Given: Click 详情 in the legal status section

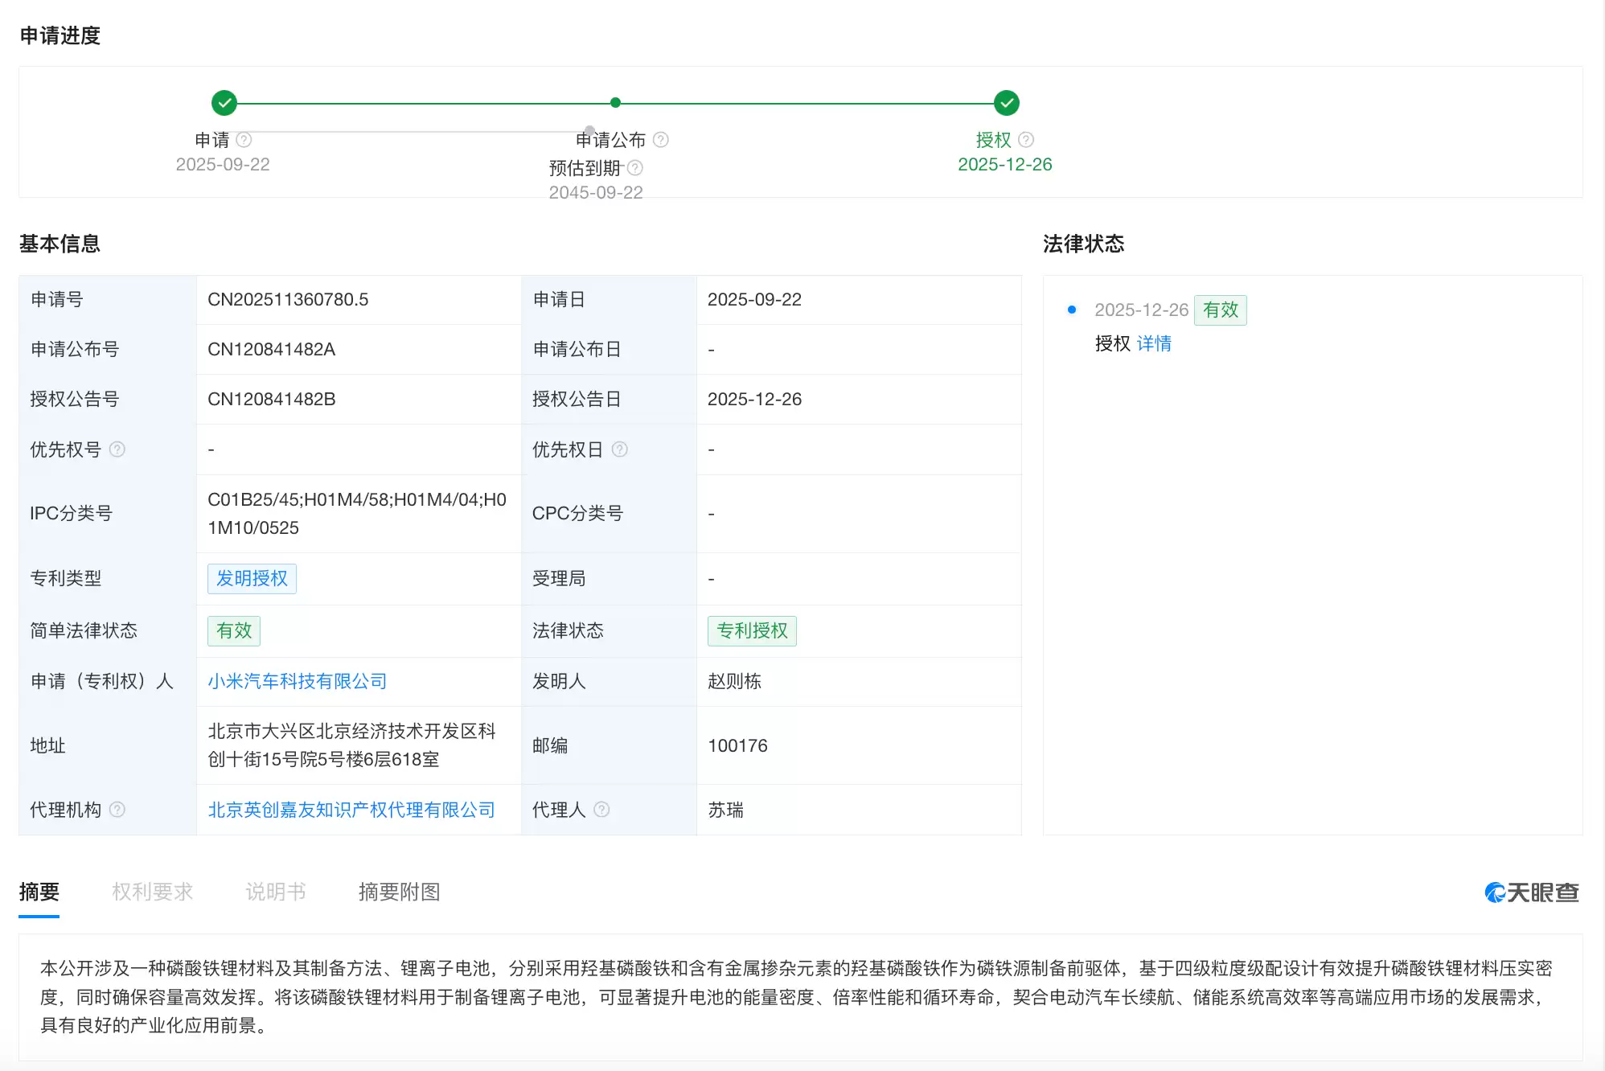Looking at the screenshot, I should coord(1155,343).
